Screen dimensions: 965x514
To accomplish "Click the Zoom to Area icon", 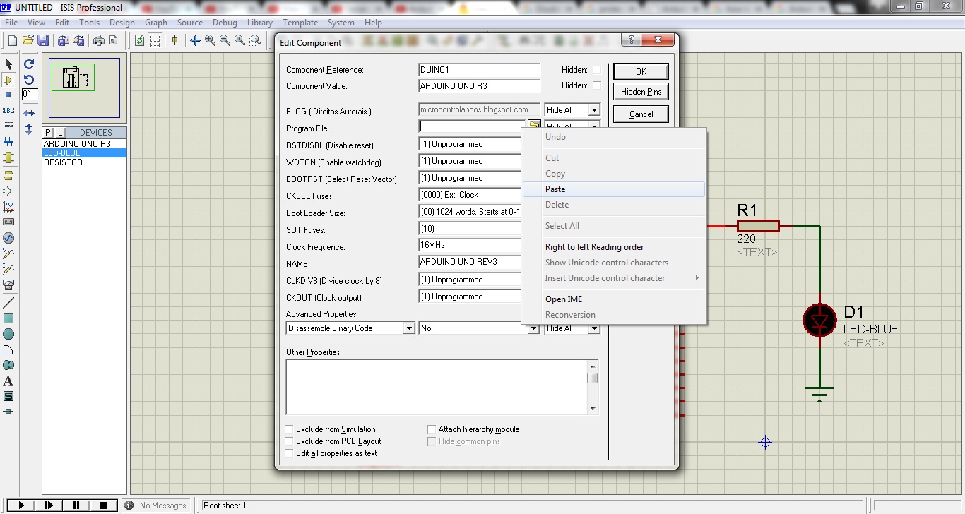I will click(x=254, y=40).
